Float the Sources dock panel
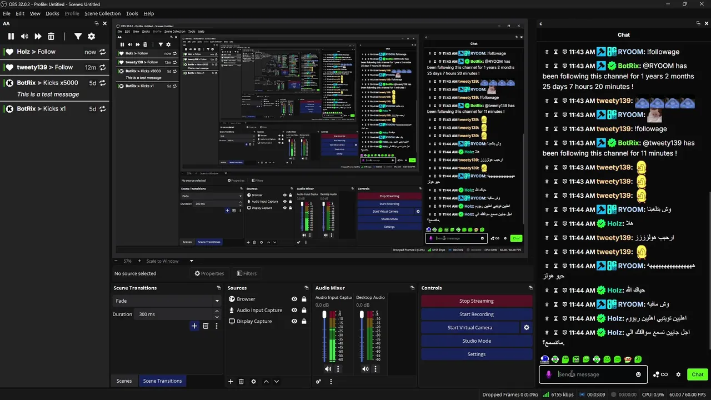 coord(306,288)
